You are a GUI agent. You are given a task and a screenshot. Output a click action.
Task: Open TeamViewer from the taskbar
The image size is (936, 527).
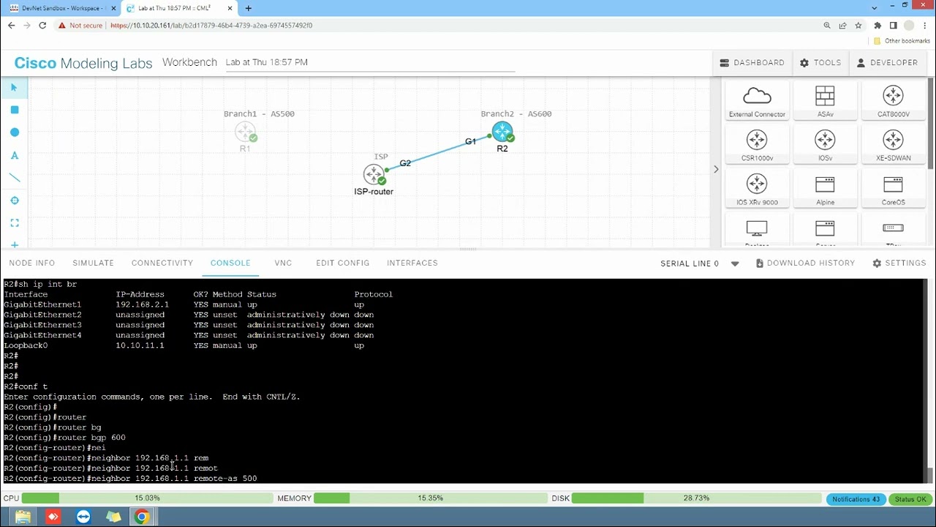(x=83, y=517)
